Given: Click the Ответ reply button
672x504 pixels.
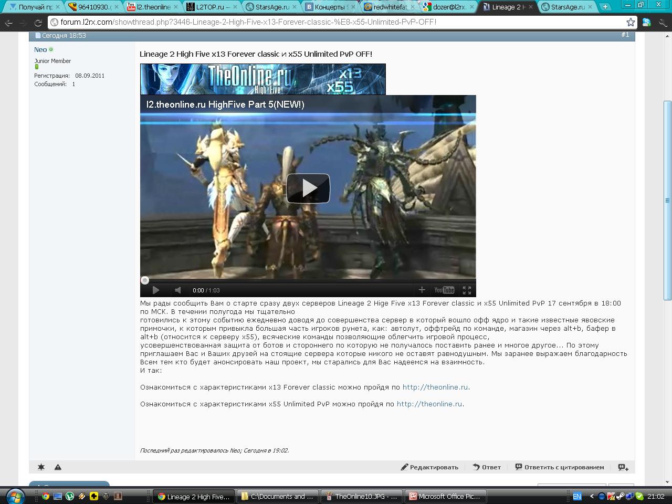Looking at the screenshot, I should (x=487, y=467).
